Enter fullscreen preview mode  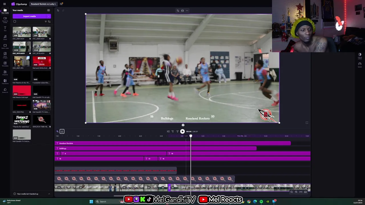307,123
